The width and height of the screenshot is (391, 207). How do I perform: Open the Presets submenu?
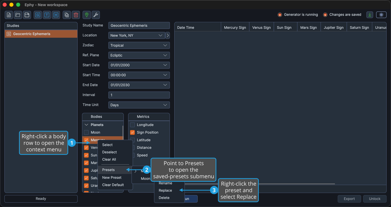coord(115,170)
